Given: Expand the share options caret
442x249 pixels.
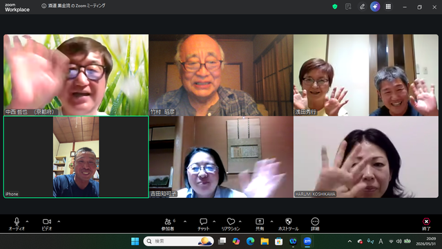Looking at the screenshot, I should 271,221.
